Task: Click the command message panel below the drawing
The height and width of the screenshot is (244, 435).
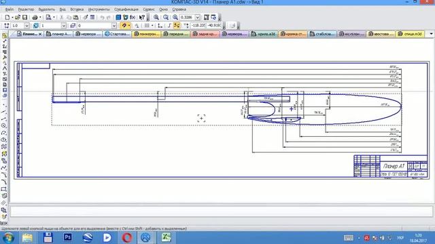Action: pos(222,211)
